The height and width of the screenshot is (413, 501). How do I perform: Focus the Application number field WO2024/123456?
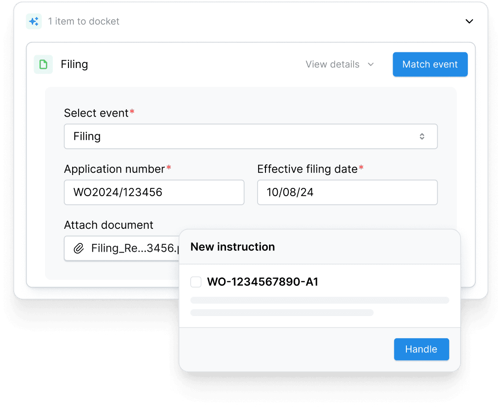(154, 192)
